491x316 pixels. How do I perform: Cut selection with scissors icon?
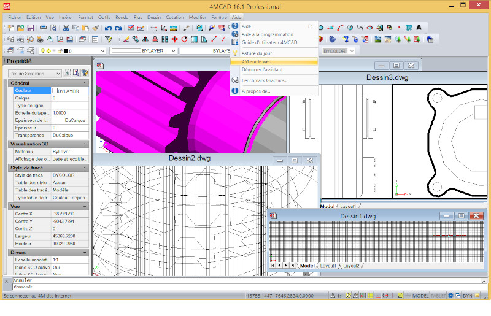[x=66, y=28]
